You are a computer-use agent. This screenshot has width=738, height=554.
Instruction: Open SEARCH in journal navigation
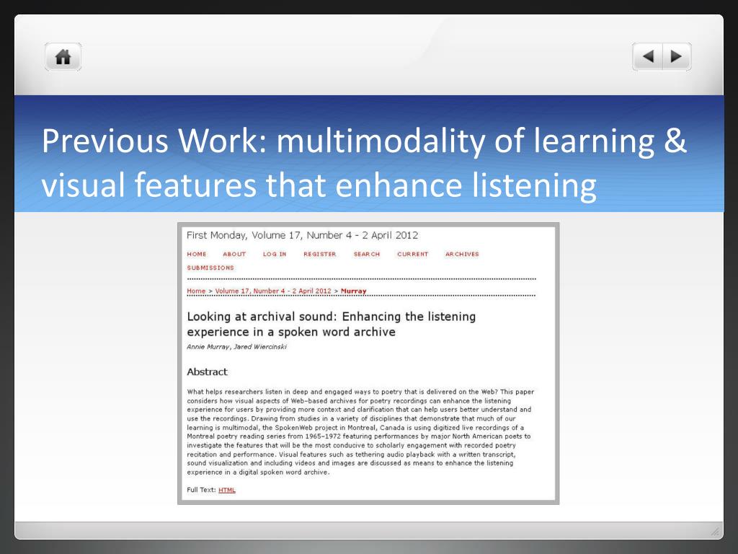[x=367, y=254]
